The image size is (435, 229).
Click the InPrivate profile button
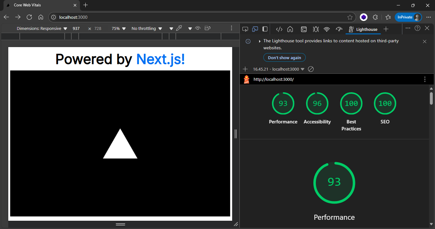409,17
